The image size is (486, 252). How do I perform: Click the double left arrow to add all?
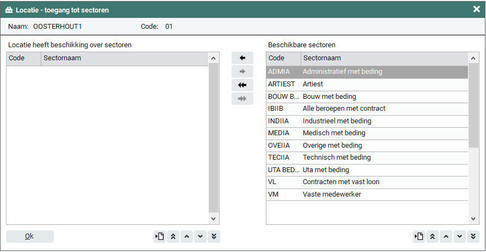coord(242,85)
